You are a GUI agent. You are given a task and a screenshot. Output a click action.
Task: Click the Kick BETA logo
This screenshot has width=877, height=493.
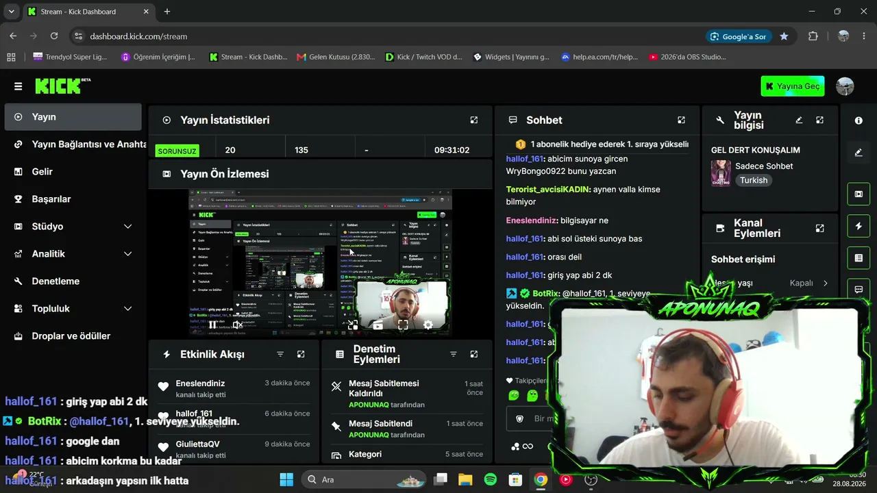tap(62, 86)
